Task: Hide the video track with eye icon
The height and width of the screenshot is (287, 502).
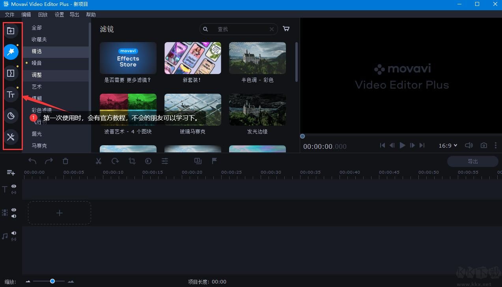Action: (14, 210)
